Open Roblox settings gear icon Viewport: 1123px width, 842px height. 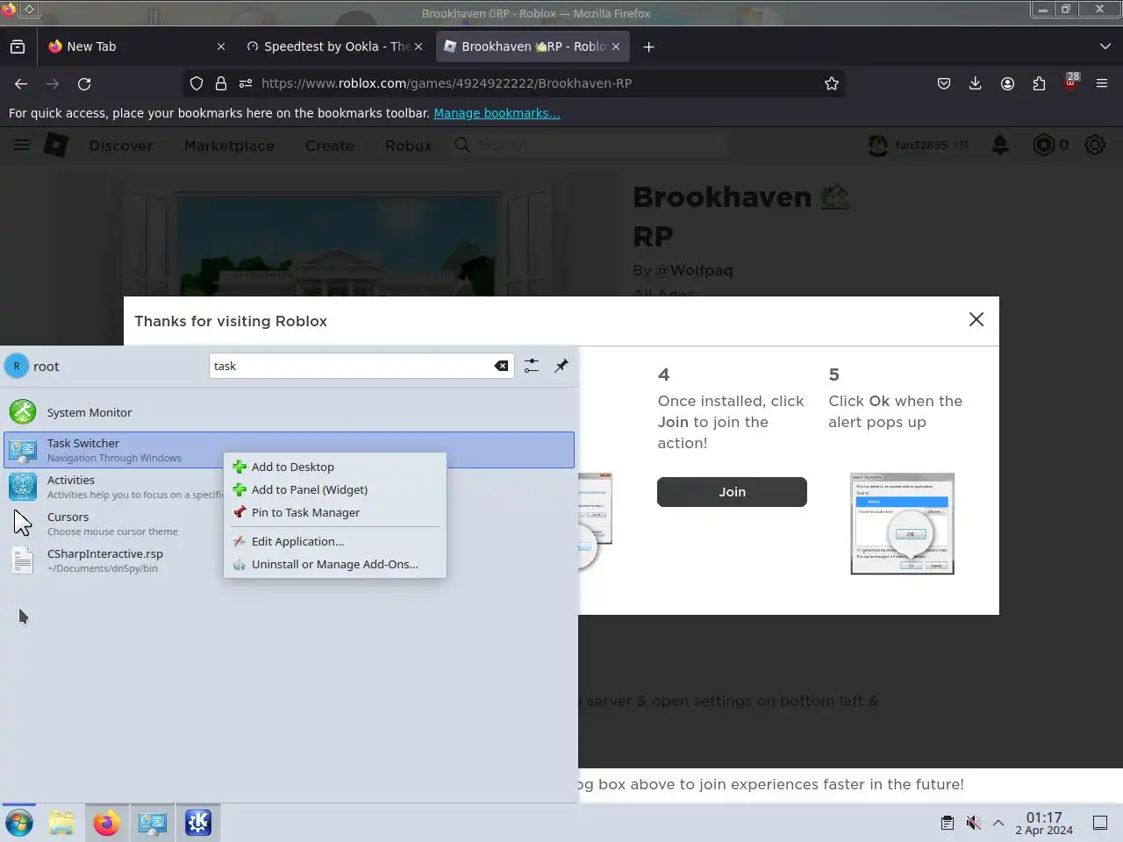tap(1095, 145)
